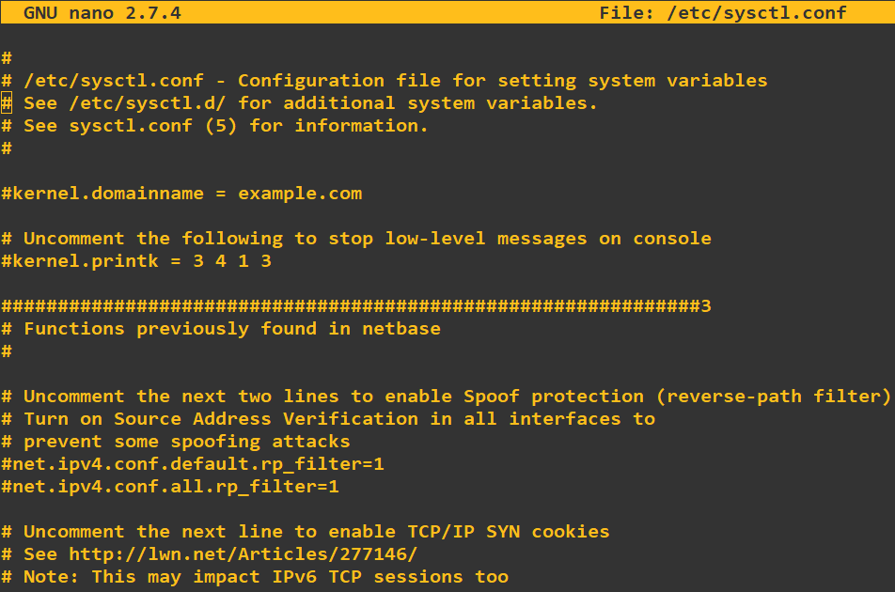Click the 'enable Spoof protection' comment line

pyautogui.click(x=456, y=397)
